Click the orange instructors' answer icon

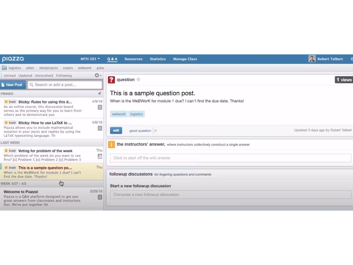[111, 145]
